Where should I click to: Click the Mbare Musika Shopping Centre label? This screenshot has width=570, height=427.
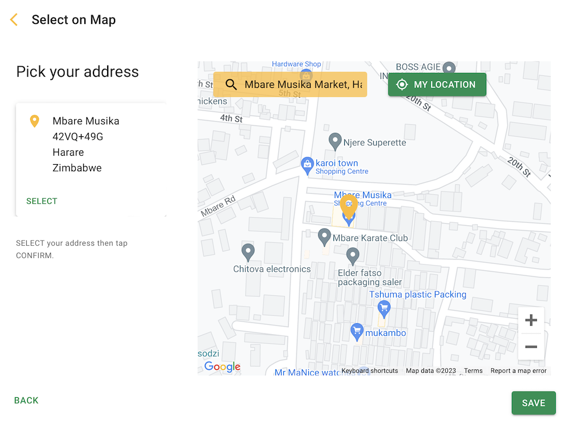pos(363,198)
